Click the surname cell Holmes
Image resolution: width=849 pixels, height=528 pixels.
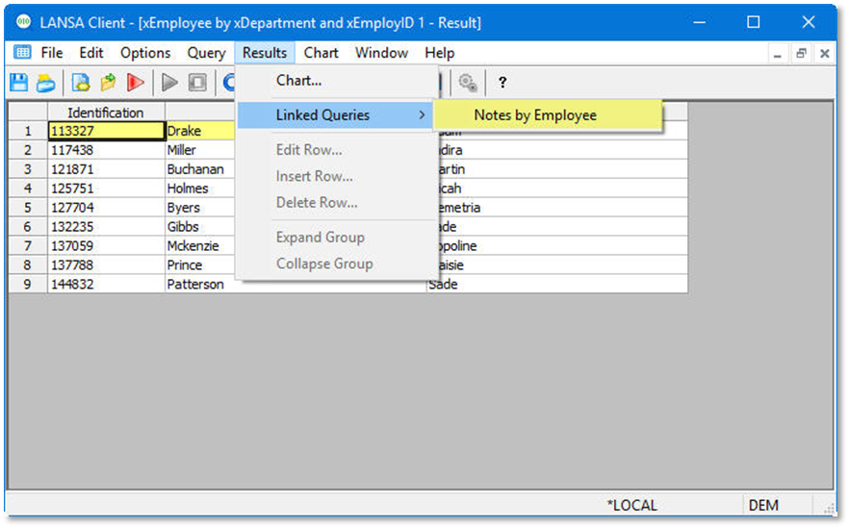(x=200, y=189)
